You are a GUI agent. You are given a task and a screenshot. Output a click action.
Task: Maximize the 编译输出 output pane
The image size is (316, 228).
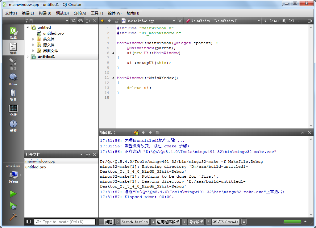pos(303,132)
